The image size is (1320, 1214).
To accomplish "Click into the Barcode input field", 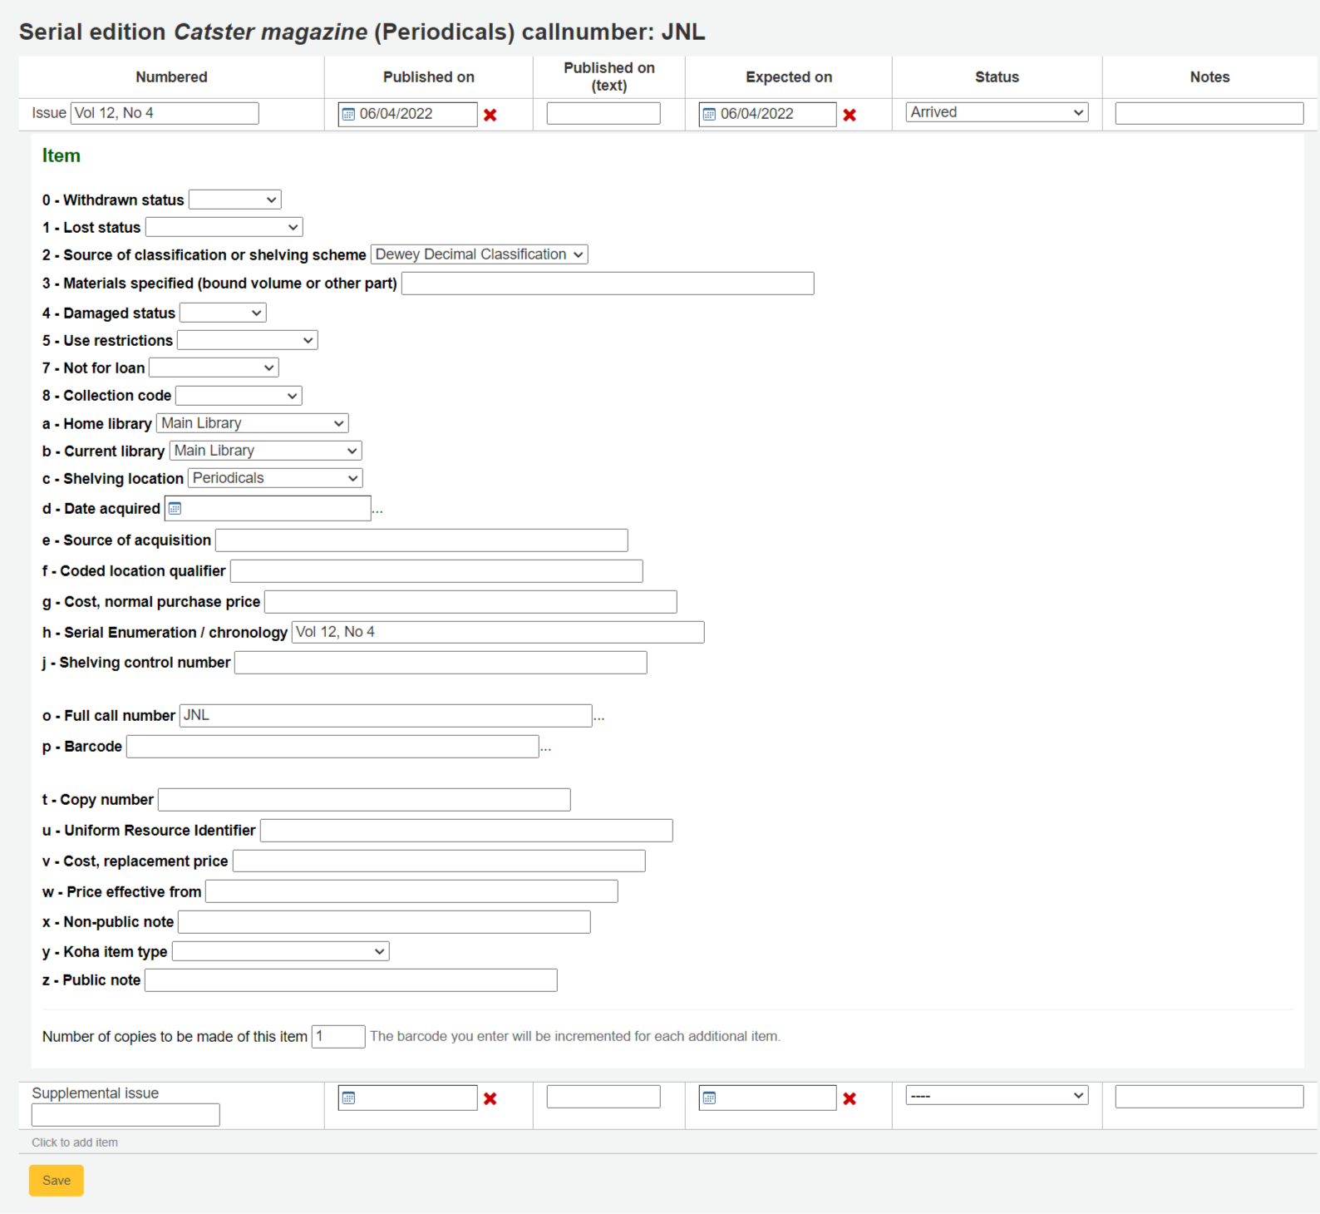I will [x=332, y=747].
